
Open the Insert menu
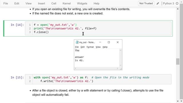(x=41, y=3)
